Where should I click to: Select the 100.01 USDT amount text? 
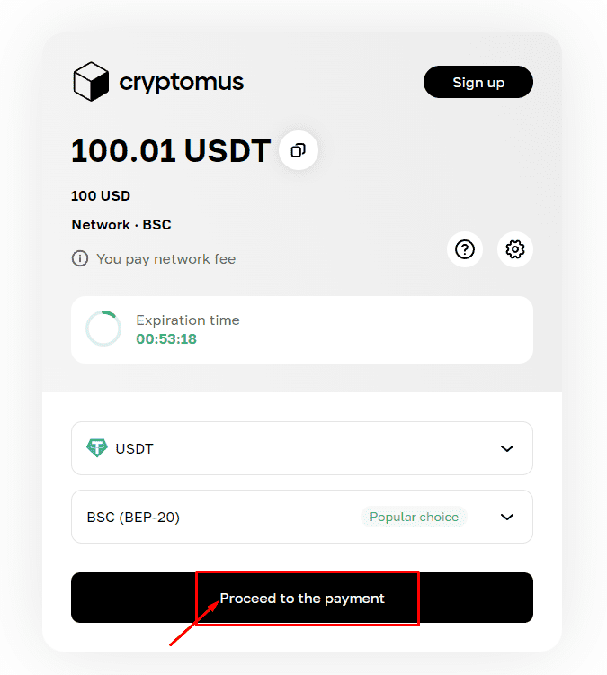click(170, 151)
